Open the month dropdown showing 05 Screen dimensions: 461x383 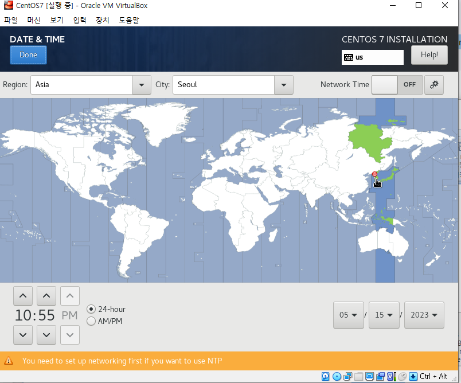tap(349, 315)
